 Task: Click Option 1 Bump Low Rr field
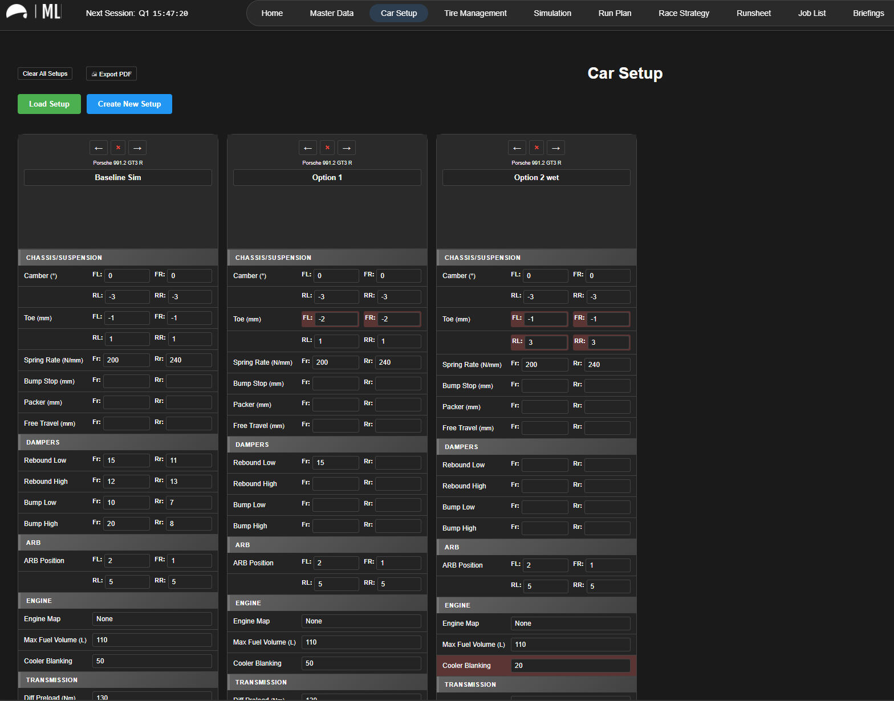click(x=399, y=505)
